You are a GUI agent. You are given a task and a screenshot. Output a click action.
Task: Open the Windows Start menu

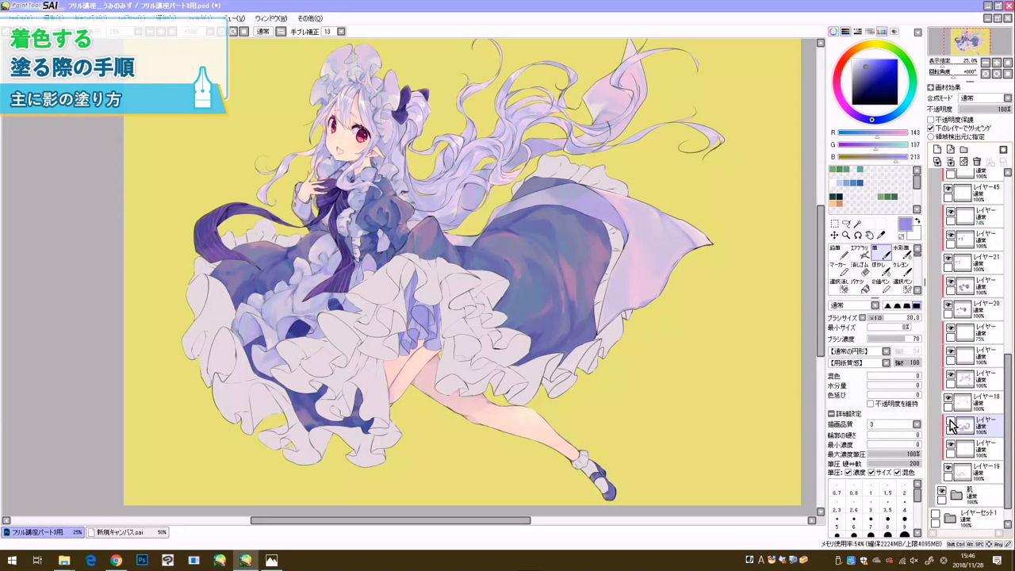click(12, 560)
